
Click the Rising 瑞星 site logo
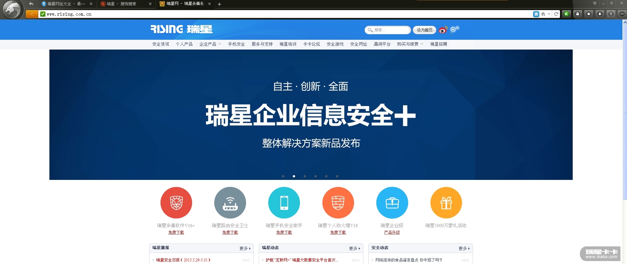pos(182,29)
